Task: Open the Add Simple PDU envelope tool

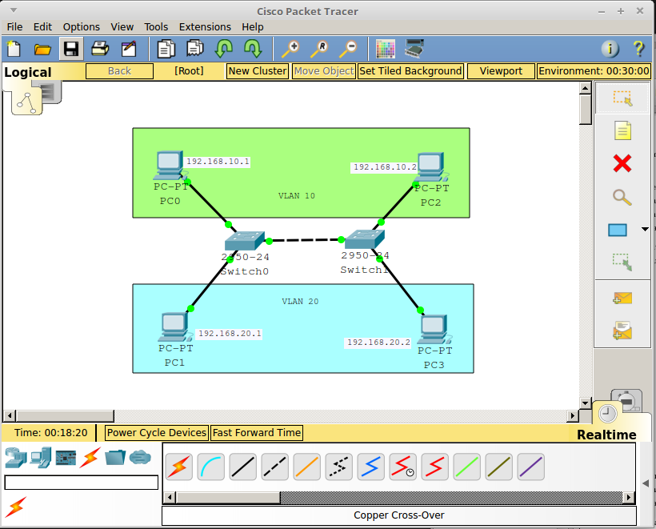Action: click(x=622, y=297)
